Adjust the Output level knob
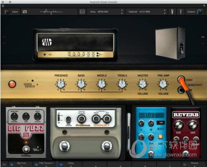Screen dimensions: 207x167 click(199, 12)
